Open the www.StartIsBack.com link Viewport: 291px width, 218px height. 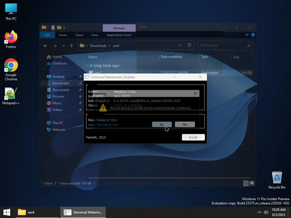[x=103, y=125]
